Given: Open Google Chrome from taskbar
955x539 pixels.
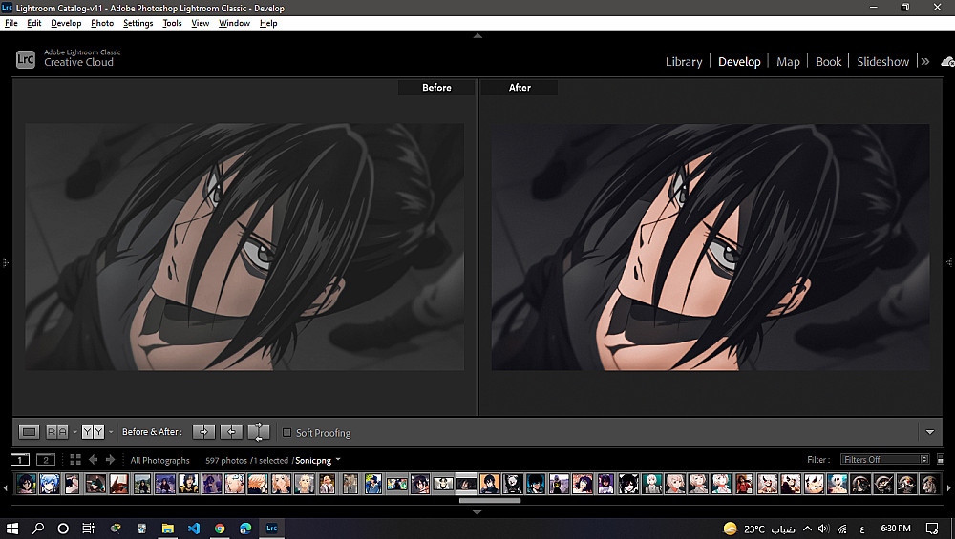Looking at the screenshot, I should tap(220, 529).
